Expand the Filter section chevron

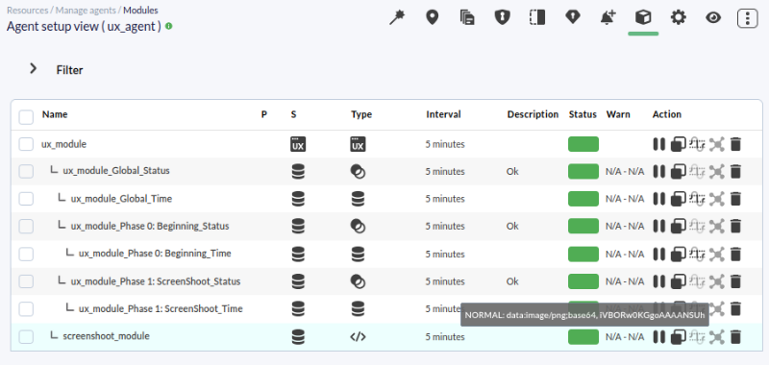(33, 68)
